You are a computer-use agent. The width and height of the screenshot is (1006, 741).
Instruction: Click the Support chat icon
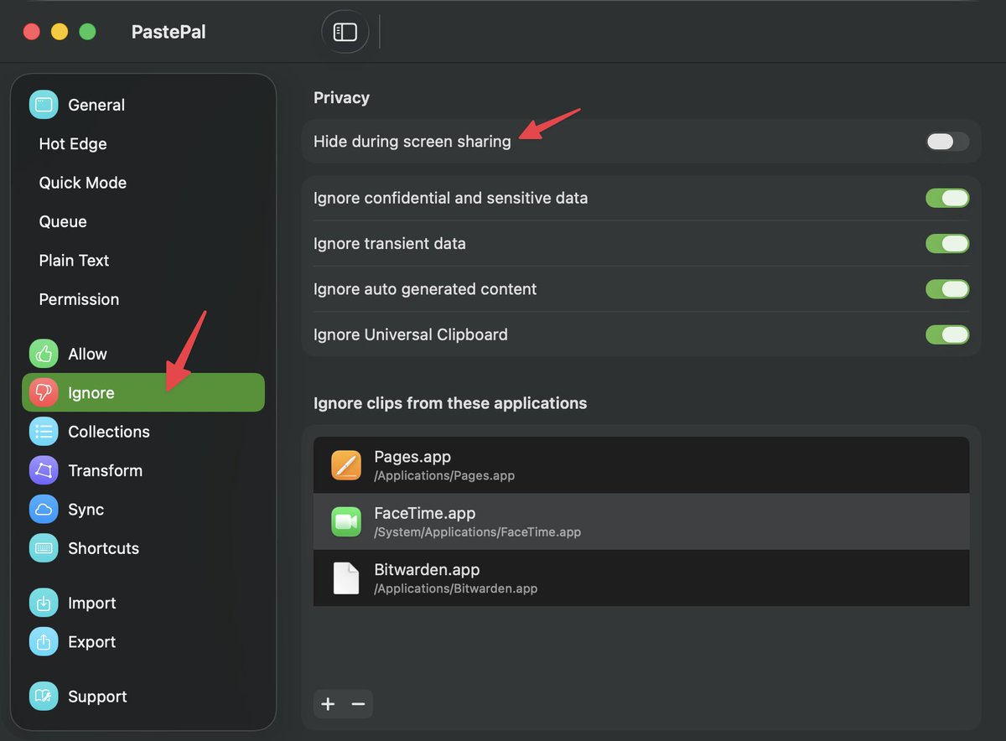click(44, 696)
